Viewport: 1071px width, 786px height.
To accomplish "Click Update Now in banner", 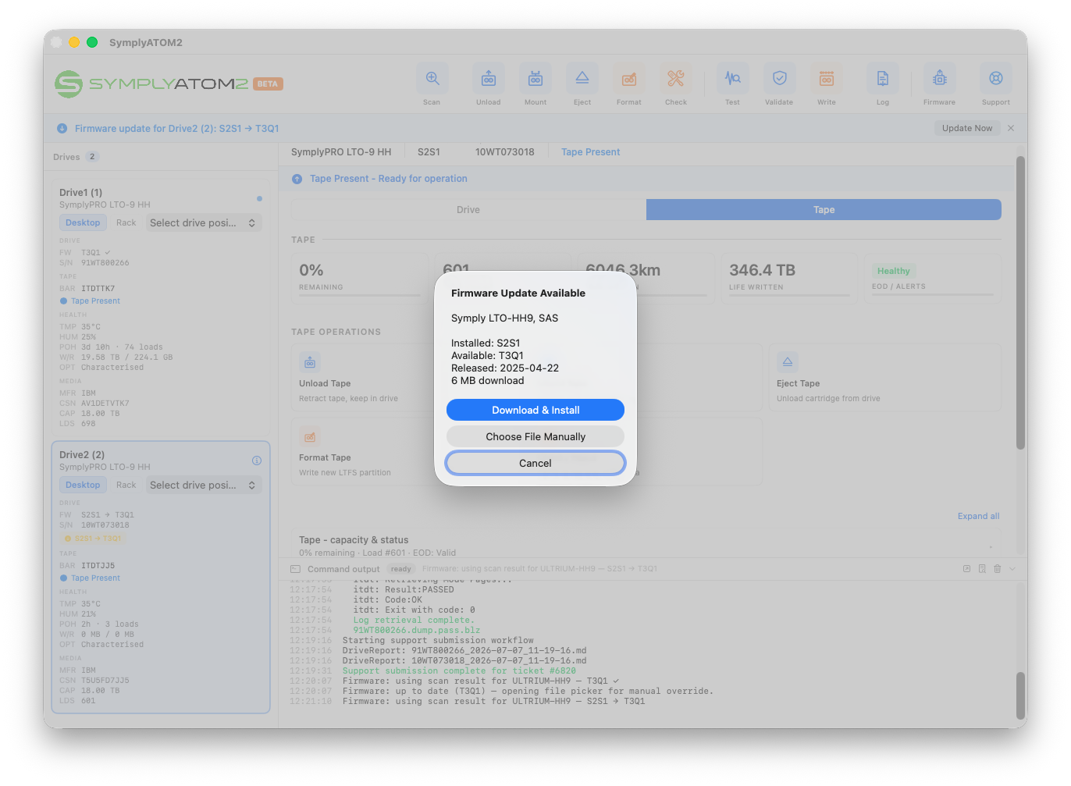I will pyautogui.click(x=967, y=128).
